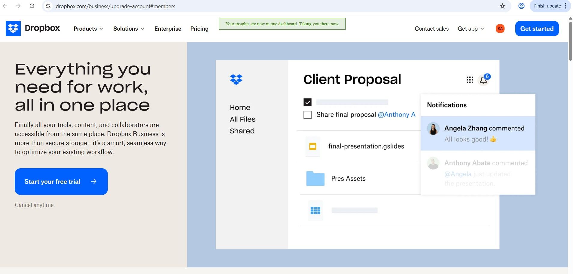
Task: Open the app grid icon
Action: [x=470, y=80]
